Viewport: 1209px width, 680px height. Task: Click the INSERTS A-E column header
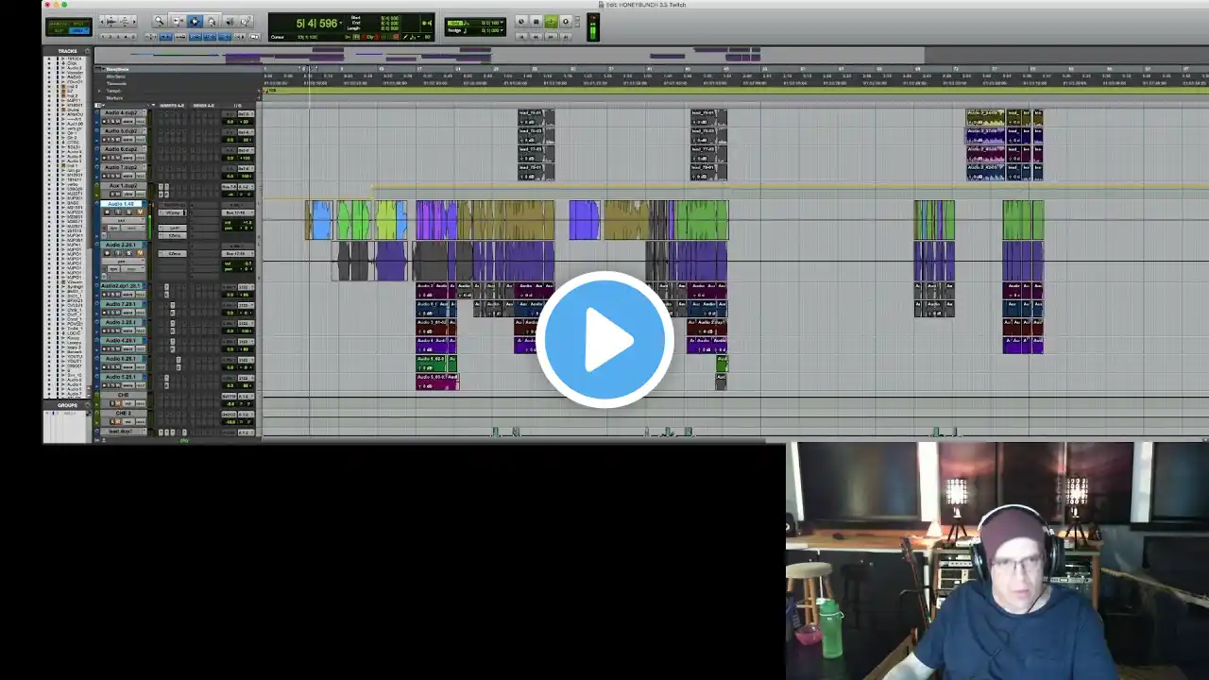(x=172, y=105)
